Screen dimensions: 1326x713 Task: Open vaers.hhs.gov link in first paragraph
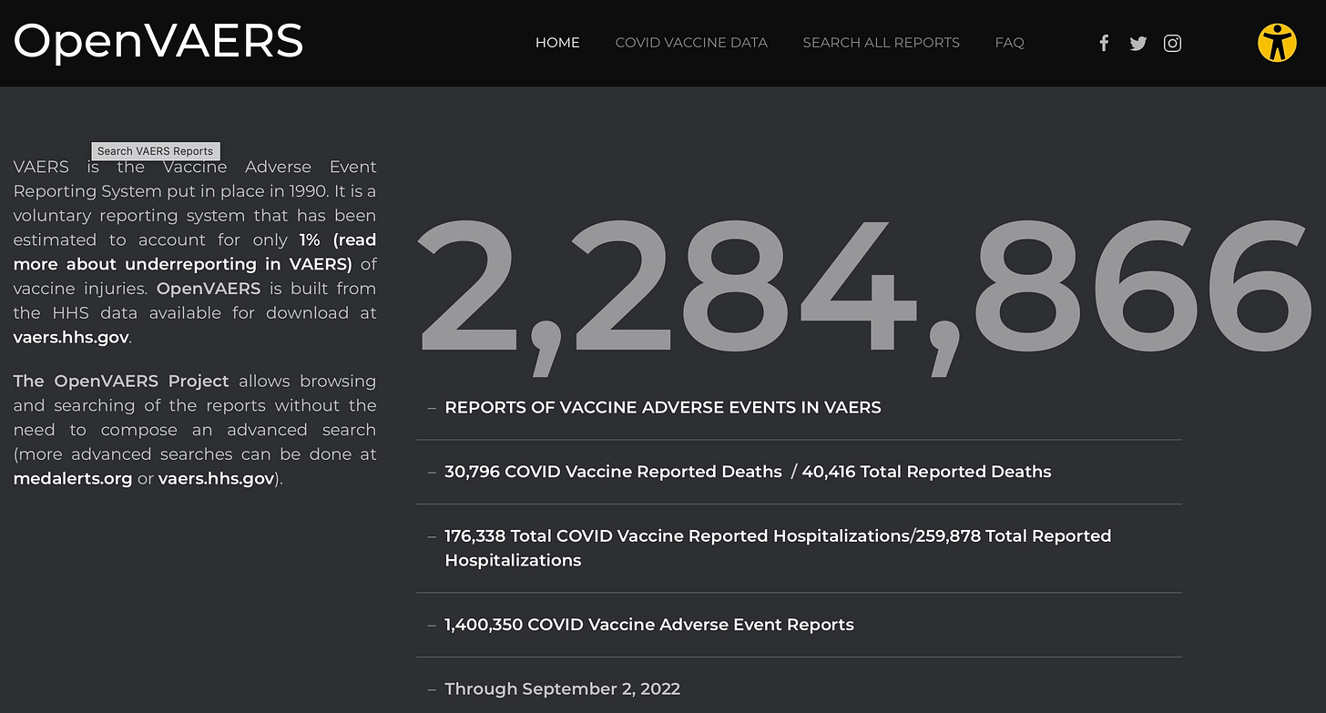(71, 337)
